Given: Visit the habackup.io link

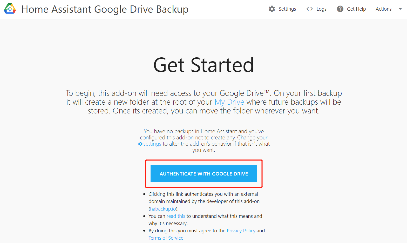Looking at the screenshot, I should tap(163, 209).
